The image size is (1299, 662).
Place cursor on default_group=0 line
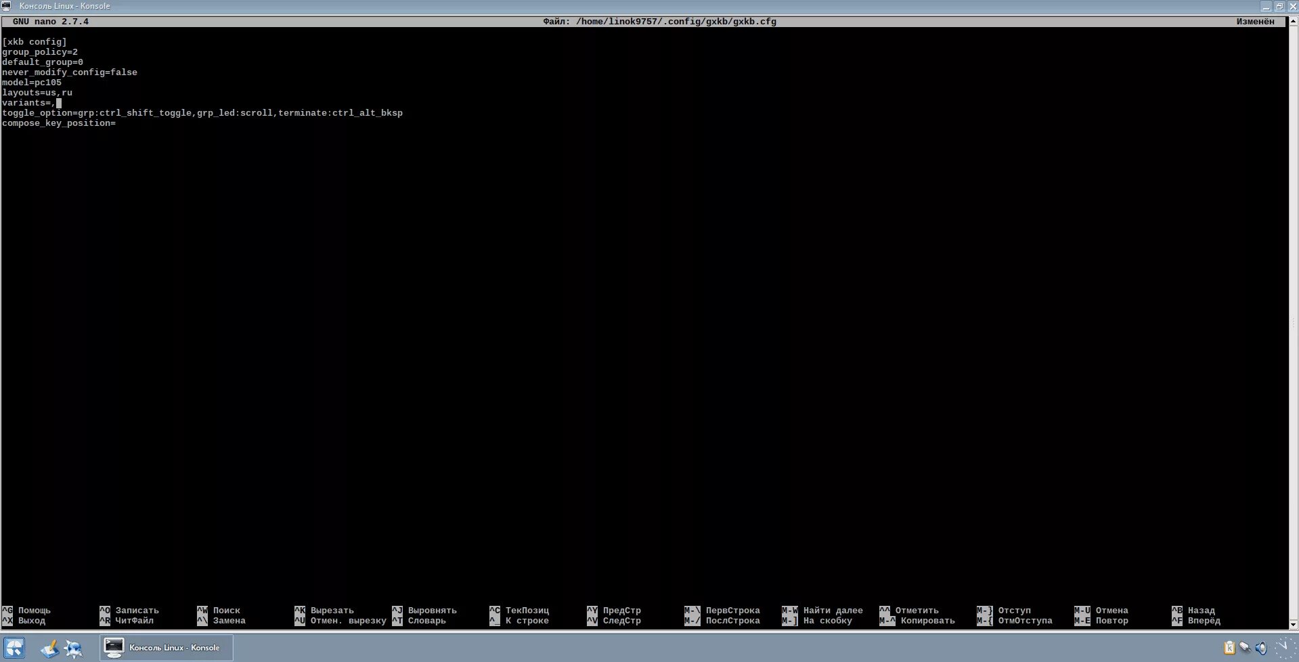tap(43, 62)
